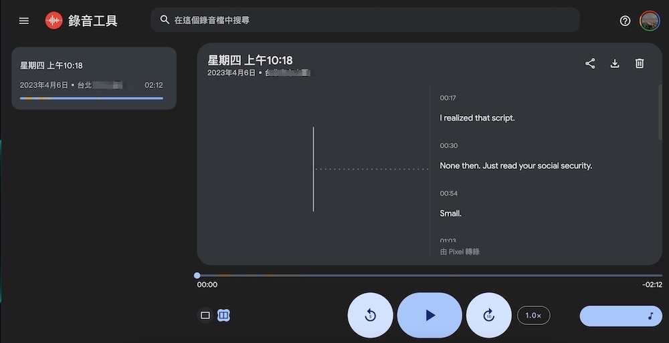669x343 pixels.
Task: Jump to the 00:30 timestamp
Action: coord(449,145)
